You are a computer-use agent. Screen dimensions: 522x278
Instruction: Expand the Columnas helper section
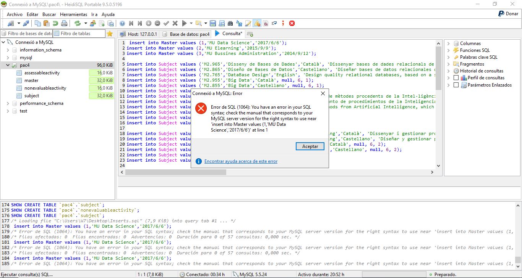[449, 43]
